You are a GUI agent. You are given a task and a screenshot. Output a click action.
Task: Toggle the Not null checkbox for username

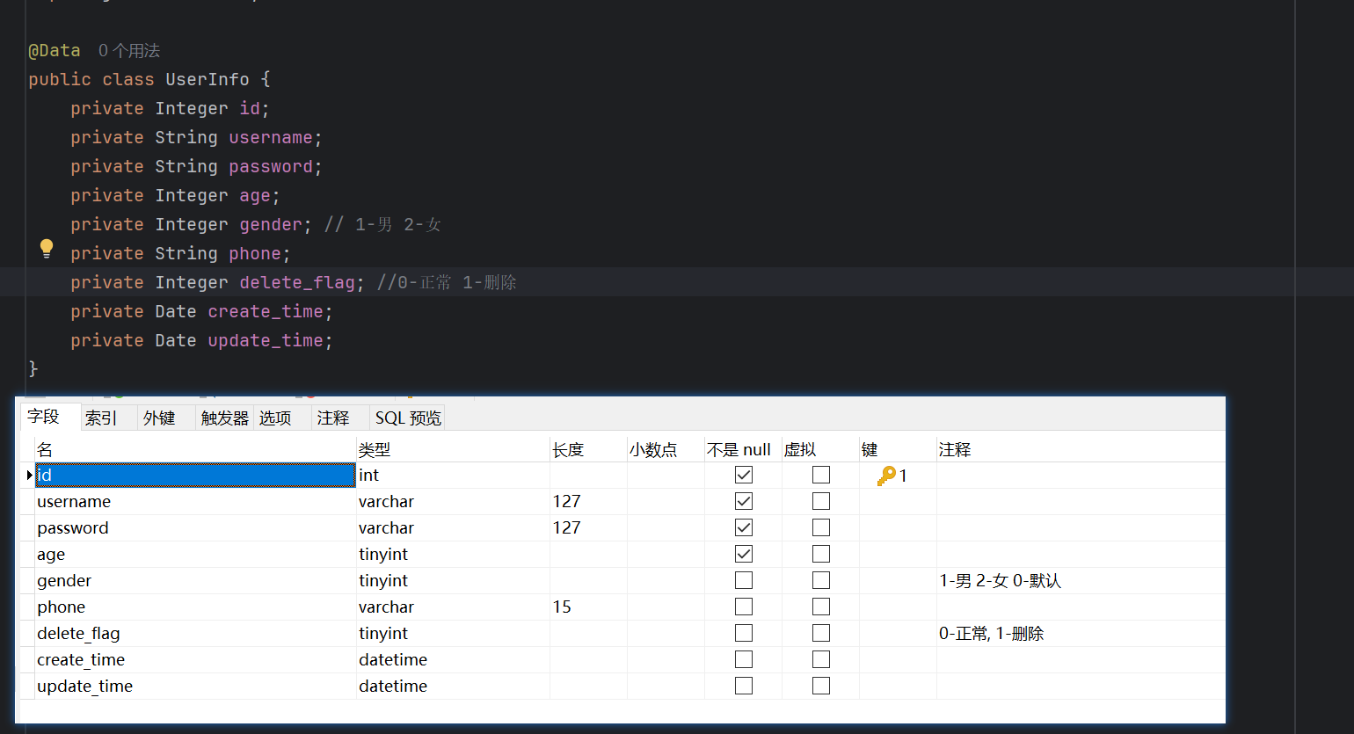744,501
